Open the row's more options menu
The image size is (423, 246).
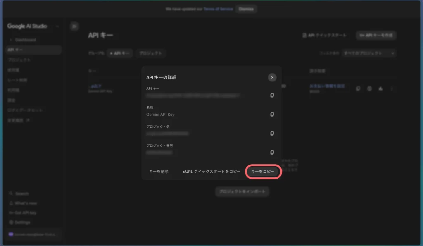392,88
